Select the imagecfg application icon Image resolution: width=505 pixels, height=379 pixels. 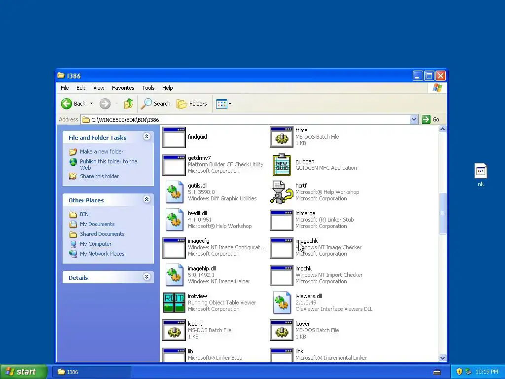coord(174,248)
